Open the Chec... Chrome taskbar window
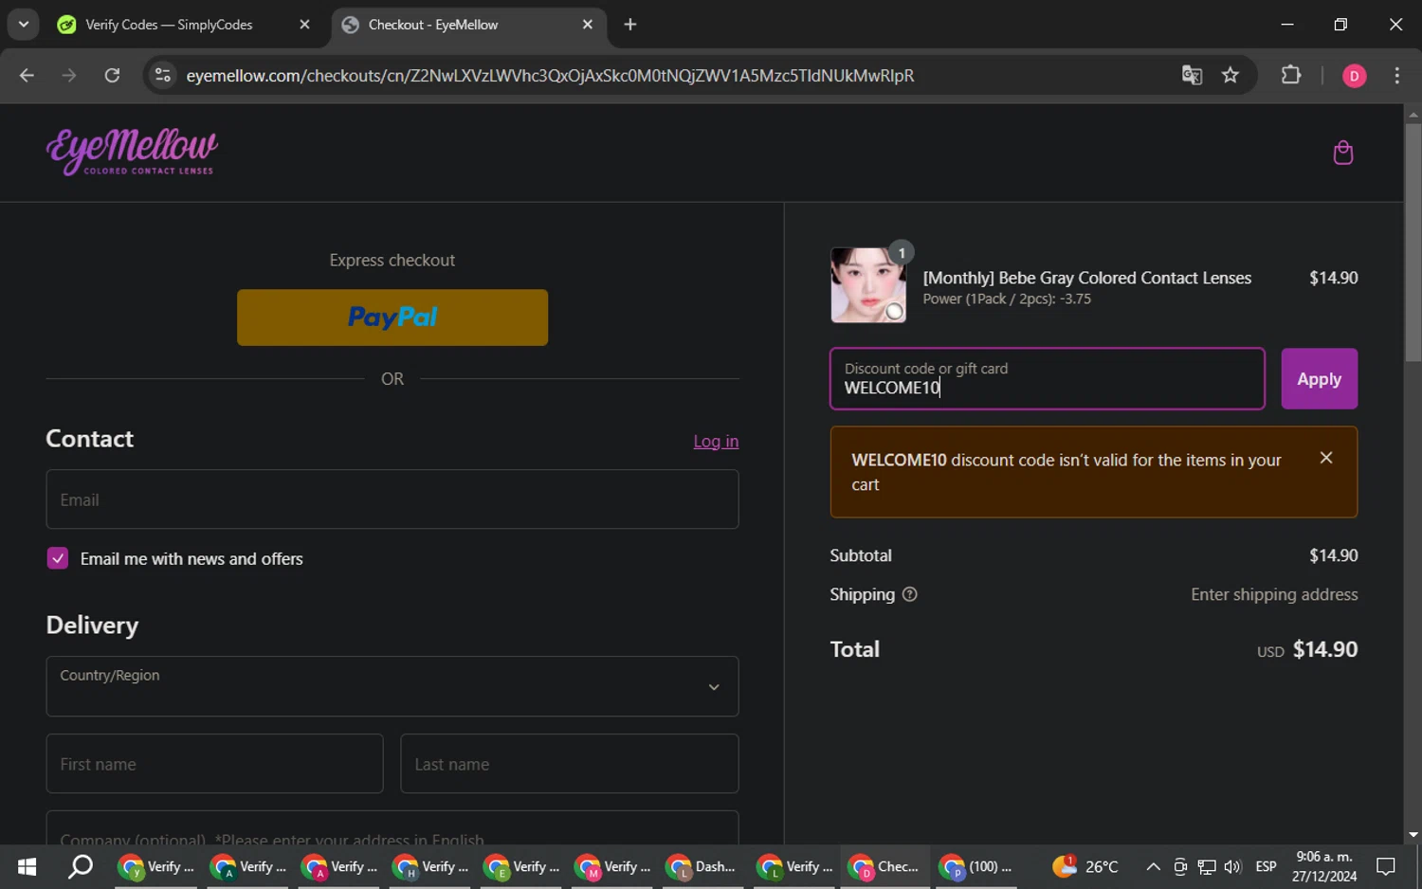The width and height of the screenshot is (1422, 889). pyautogui.click(x=884, y=866)
